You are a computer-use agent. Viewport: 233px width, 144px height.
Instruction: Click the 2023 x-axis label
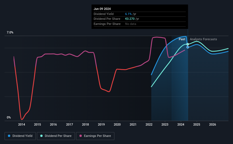click(x=165, y=124)
